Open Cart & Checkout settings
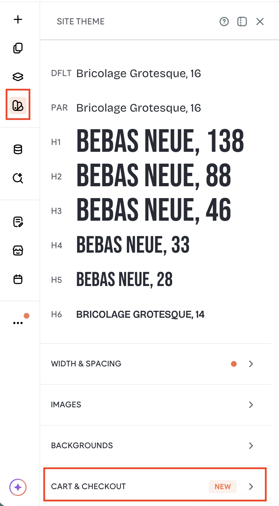This screenshot has width=279, height=506. (155, 487)
